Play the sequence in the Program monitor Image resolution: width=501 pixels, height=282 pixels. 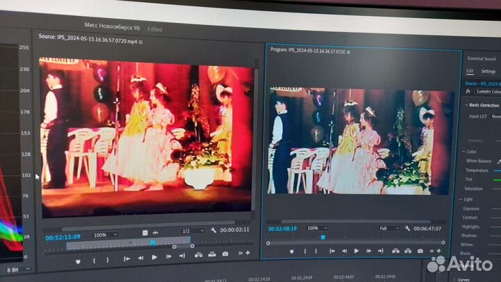356,251
